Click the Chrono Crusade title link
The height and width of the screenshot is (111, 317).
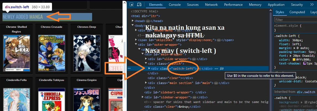(x=51, y=27)
